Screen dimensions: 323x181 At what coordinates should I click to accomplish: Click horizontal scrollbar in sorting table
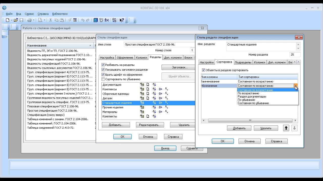[x=250, y=121]
